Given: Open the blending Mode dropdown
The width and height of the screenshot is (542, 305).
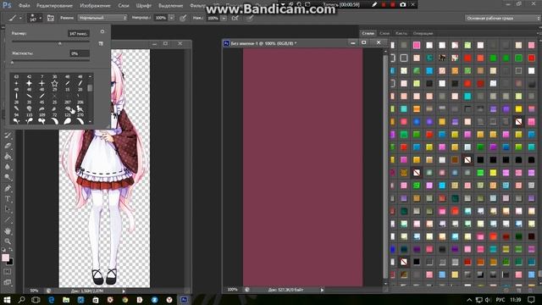Looking at the screenshot, I should click(x=102, y=18).
